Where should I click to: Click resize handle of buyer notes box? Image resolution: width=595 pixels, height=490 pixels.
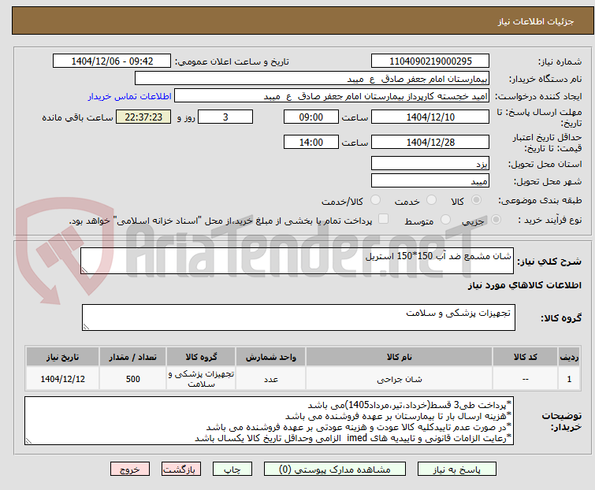pyautogui.click(x=29, y=440)
